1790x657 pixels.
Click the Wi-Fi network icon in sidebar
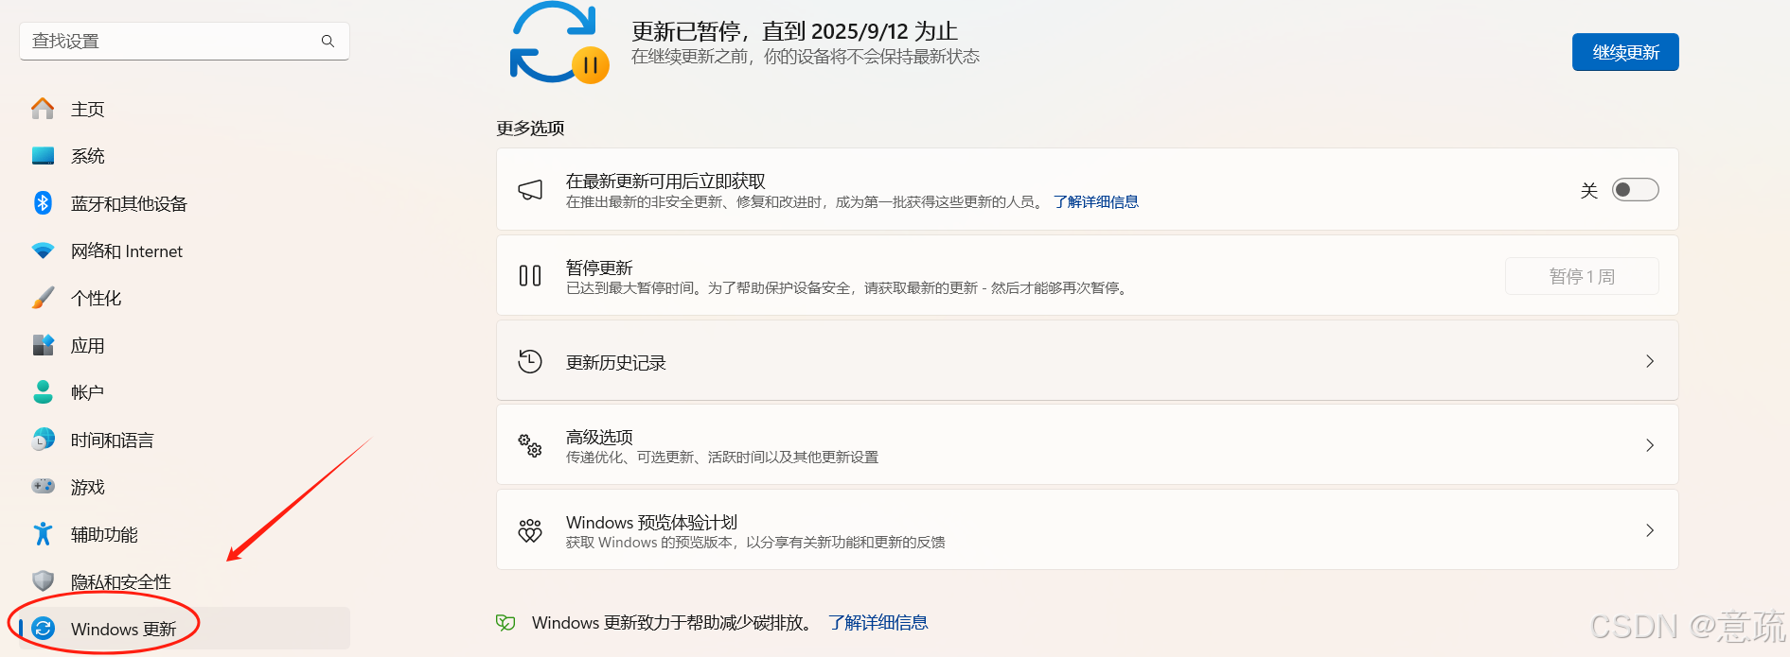[43, 251]
